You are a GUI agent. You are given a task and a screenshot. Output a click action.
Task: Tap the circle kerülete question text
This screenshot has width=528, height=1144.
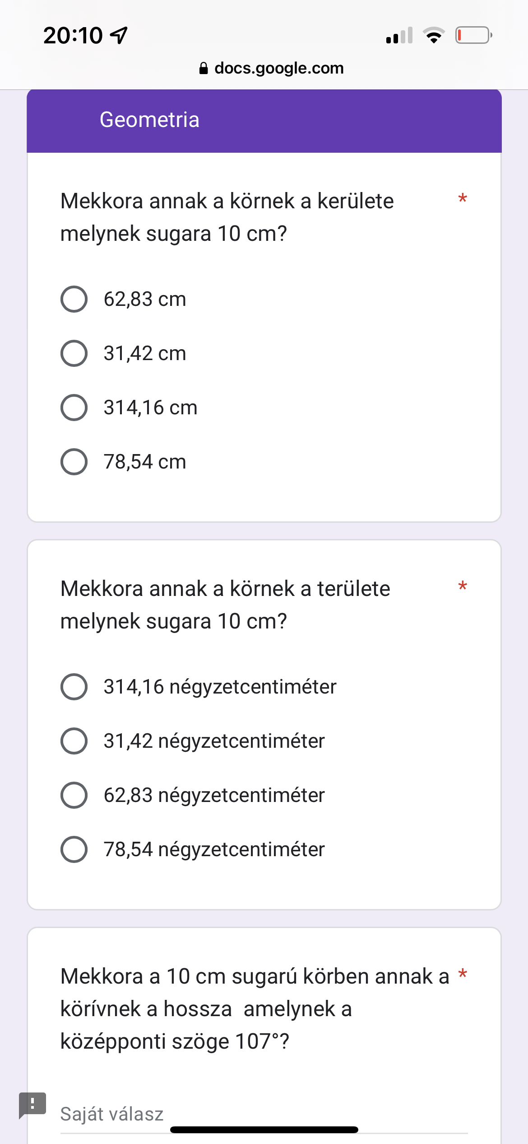click(x=227, y=217)
